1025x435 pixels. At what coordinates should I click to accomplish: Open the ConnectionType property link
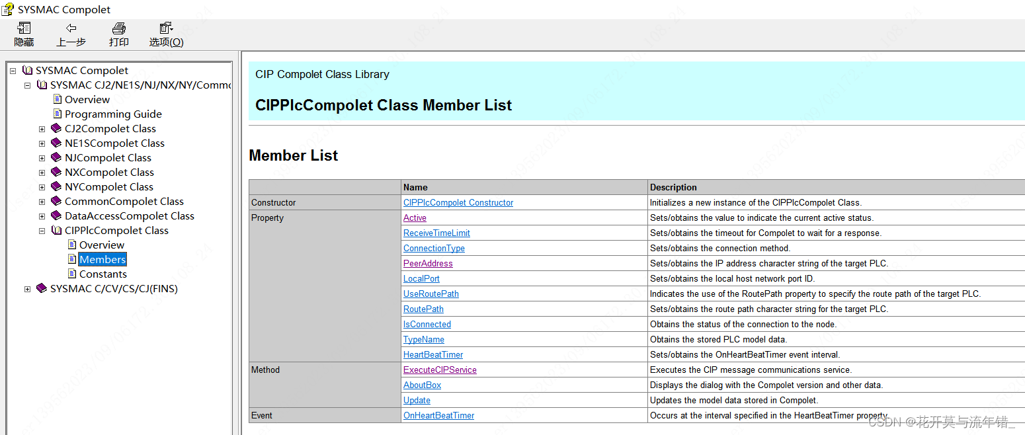[x=434, y=248]
